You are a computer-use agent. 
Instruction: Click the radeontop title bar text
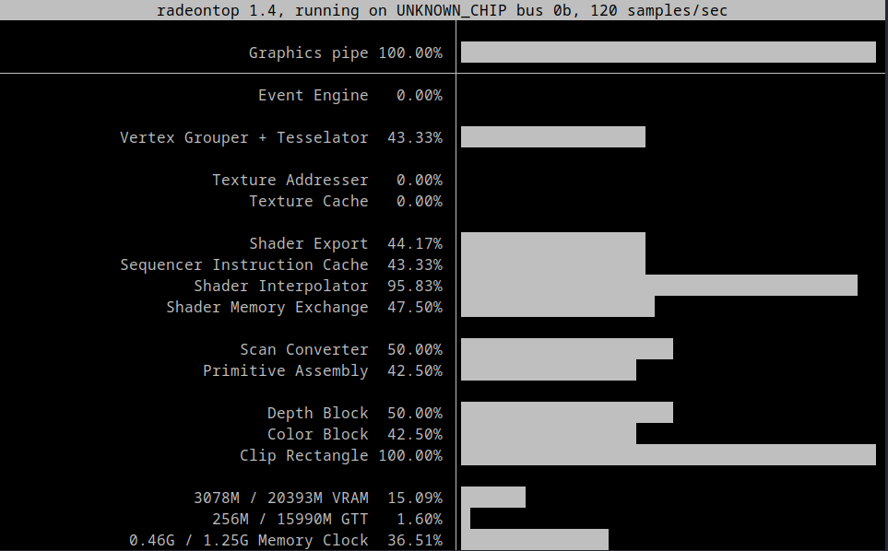[444, 10]
